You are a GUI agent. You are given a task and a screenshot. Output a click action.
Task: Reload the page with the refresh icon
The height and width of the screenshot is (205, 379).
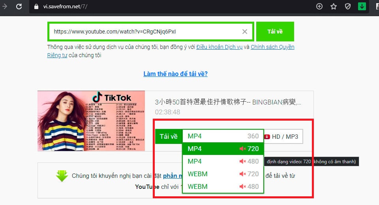(19, 7)
